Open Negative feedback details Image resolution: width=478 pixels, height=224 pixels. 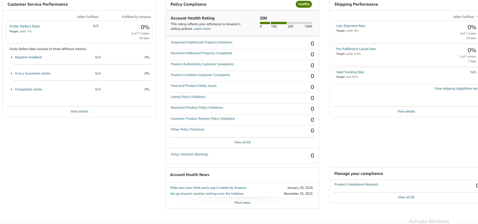pos(28,57)
